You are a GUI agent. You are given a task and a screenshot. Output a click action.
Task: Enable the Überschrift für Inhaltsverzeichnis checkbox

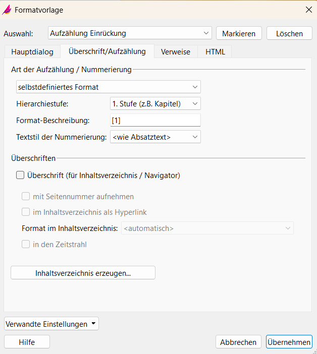tap(21, 175)
